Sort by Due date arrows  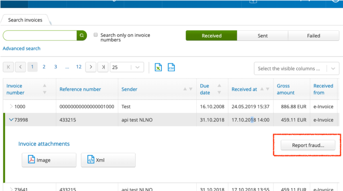point(219,89)
